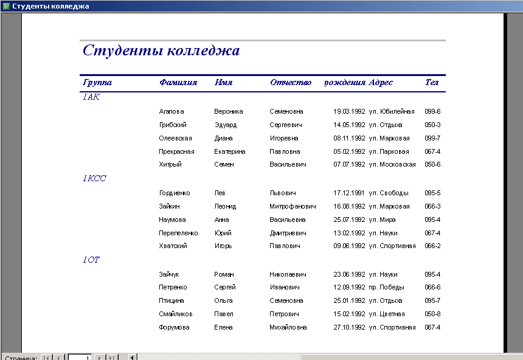This screenshot has height=360, width=523.
Task: Click the surname 'Наумова'
Action: pyautogui.click(x=172, y=220)
